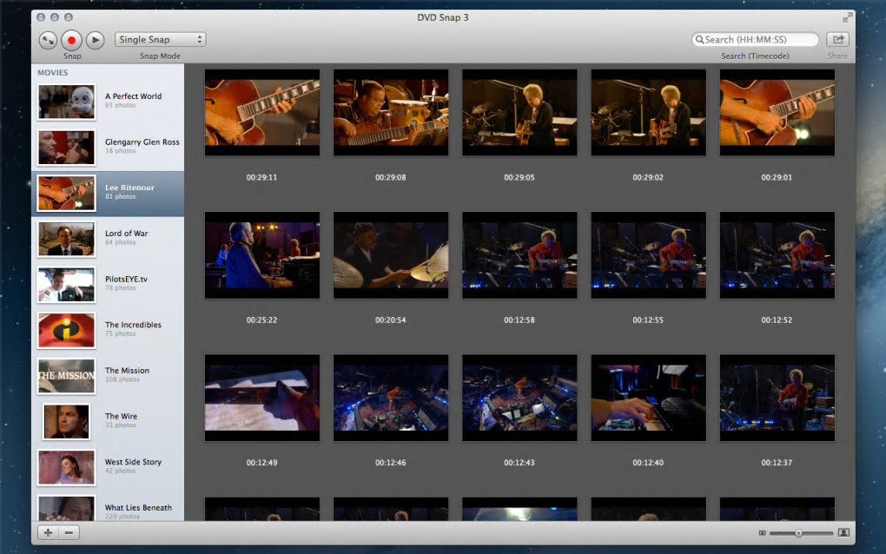Click the play button in toolbar
Viewport: 886px width, 554px height.
click(x=96, y=40)
